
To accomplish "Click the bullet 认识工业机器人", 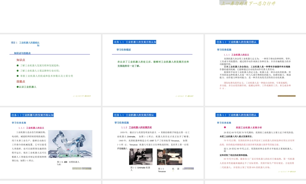I will 27,87.
